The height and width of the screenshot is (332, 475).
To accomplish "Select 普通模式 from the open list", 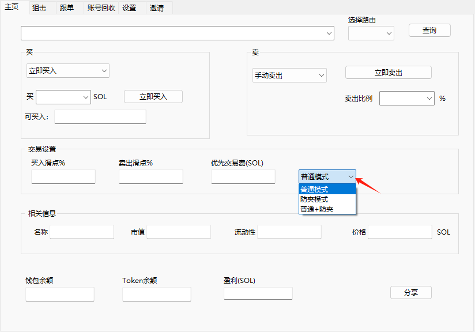I will [327, 189].
